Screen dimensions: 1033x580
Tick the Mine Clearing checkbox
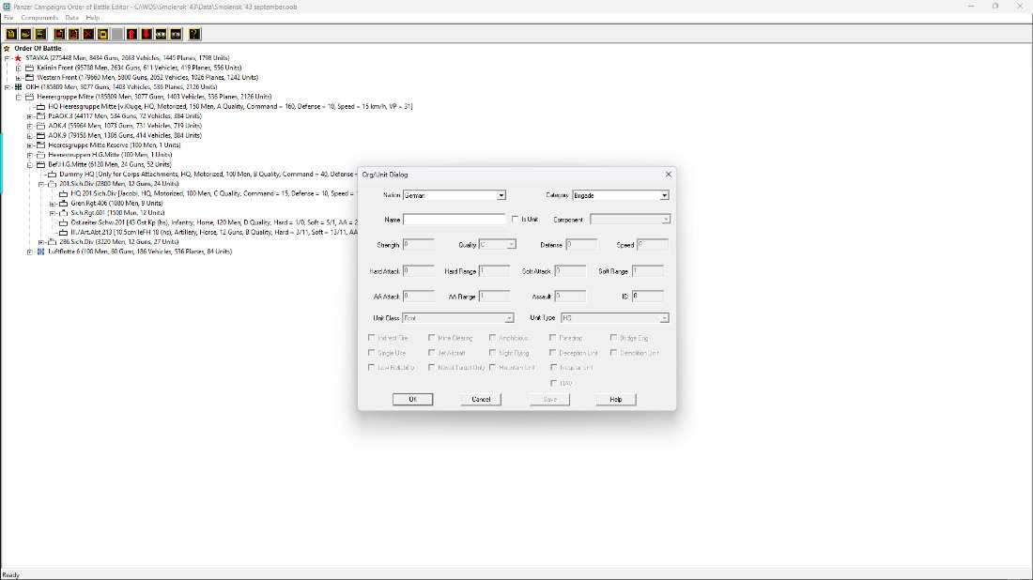point(432,338)
